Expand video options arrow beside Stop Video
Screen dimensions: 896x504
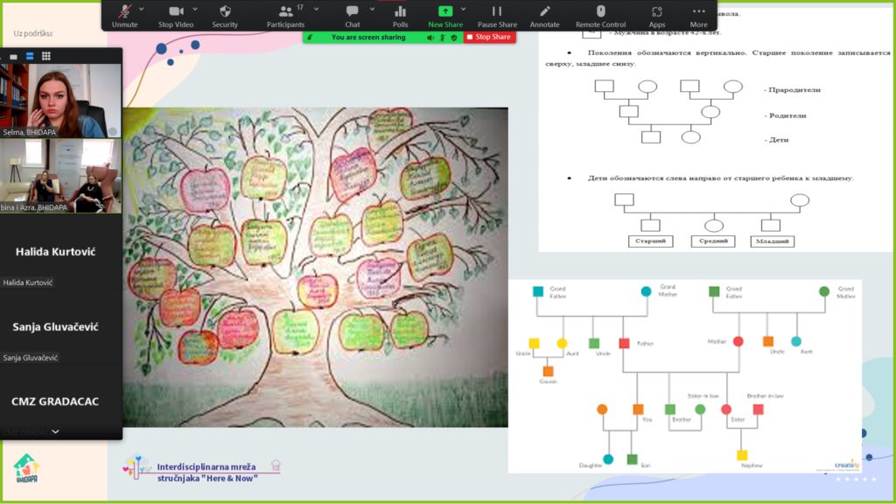(194, 9)
